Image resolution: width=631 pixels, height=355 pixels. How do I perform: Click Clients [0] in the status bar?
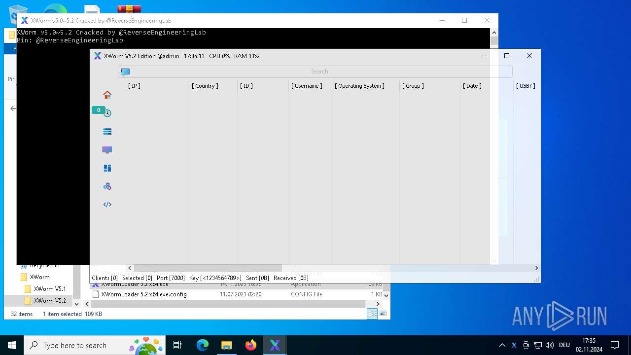tap(105, 278)
